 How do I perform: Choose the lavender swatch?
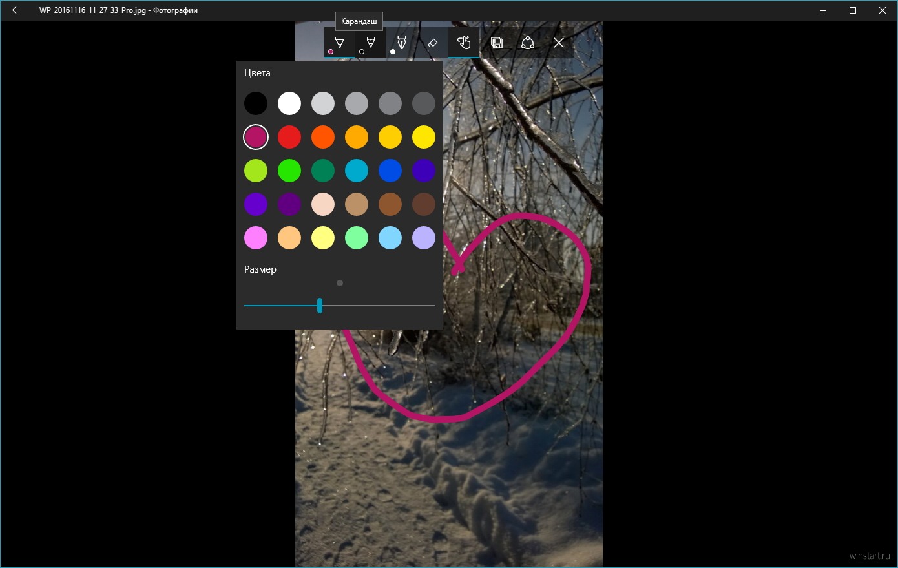[424, 238]
